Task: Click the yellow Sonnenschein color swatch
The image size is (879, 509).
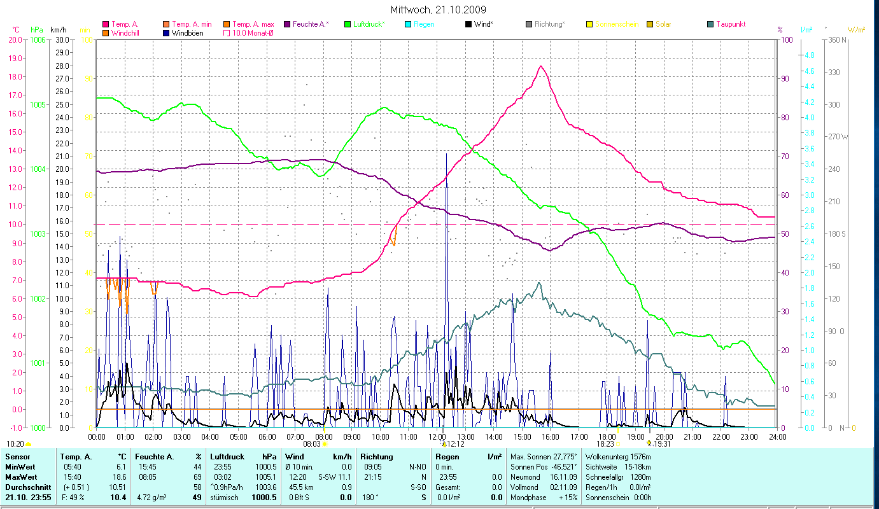Action: 589,24
